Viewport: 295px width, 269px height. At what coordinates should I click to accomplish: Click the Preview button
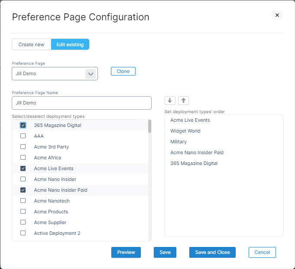(126, 252)
